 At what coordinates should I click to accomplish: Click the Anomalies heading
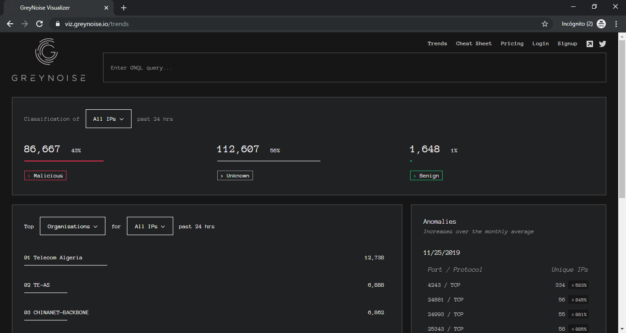coord(440,221)
